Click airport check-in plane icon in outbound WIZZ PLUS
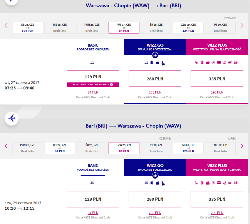 (213, 62)
